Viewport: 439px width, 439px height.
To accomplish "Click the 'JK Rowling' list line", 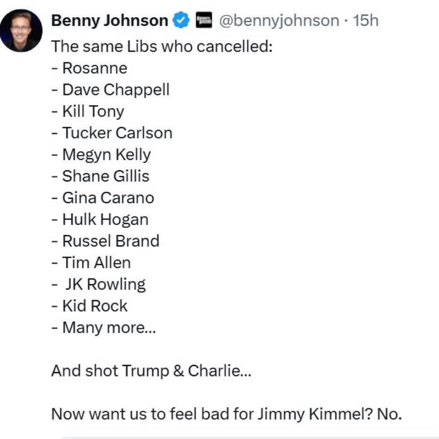I will coord(98,285).
